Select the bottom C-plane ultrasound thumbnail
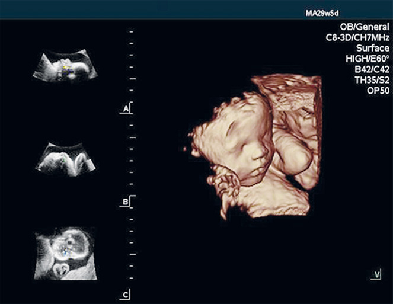The height and width of the screenshot is (304, 393). click(65, 254)
